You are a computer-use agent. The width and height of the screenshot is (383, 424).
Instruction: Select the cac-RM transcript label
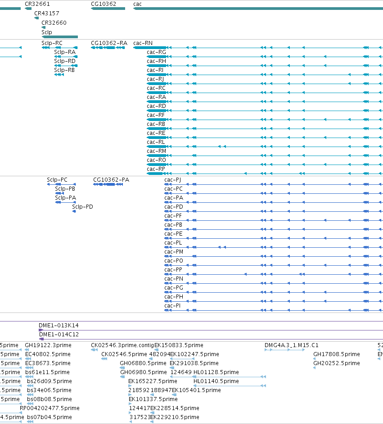(x=157, y=151)
